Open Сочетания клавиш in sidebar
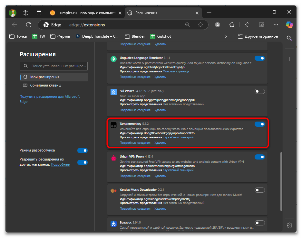 [x=54, y=85]
